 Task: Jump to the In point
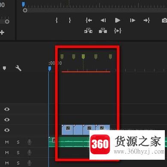89,20
